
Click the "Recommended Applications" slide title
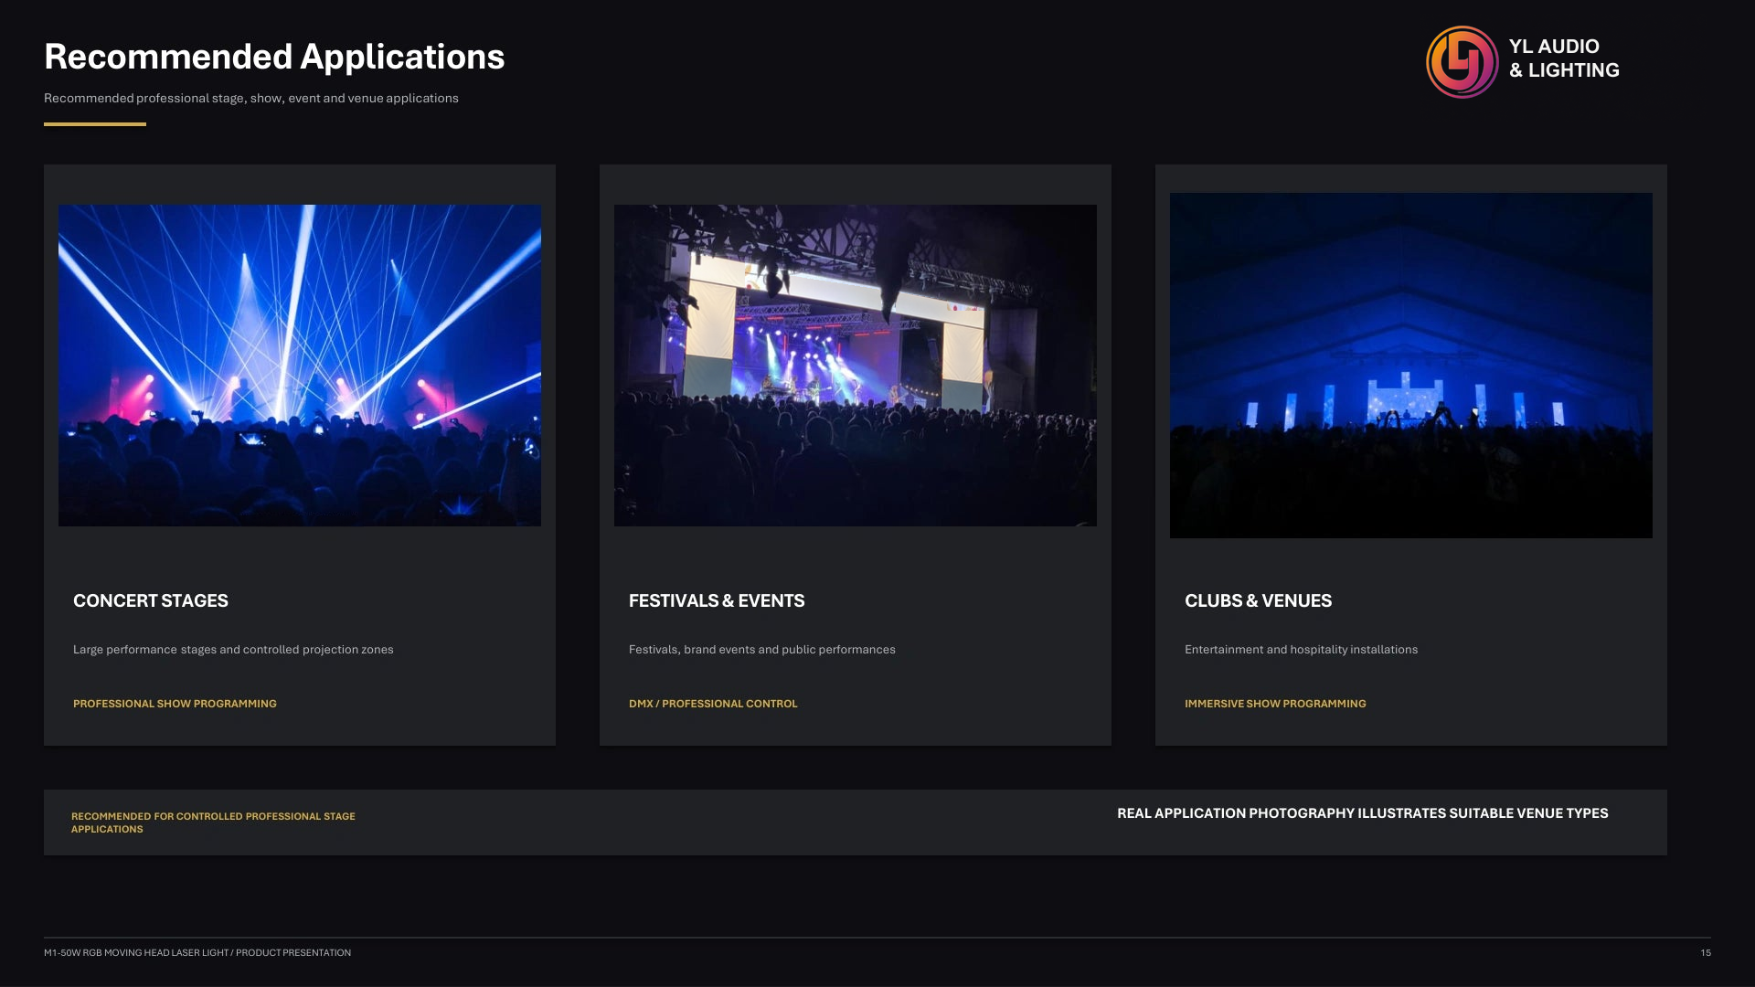[274, 57]
